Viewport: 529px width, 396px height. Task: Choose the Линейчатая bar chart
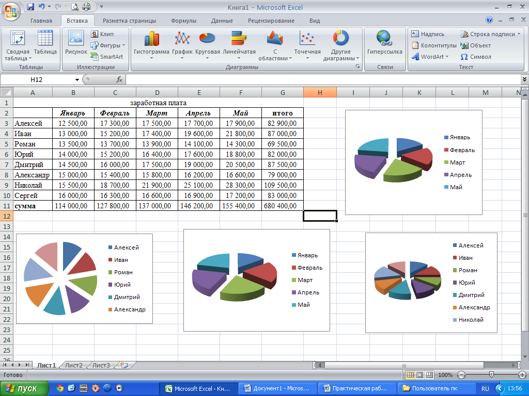point(239,45)
